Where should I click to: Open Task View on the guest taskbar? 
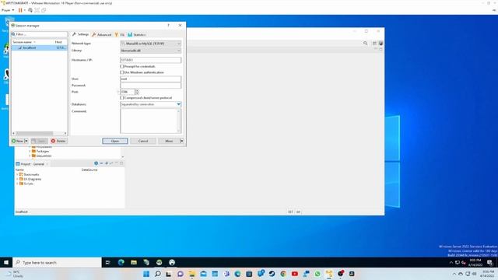[x=108, y=263]
